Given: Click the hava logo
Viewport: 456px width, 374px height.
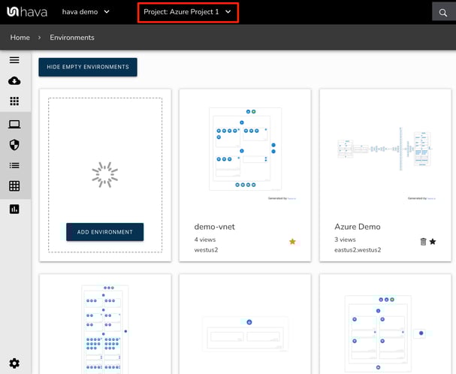Looking at the screenshot, I should [x=27, y=12].
